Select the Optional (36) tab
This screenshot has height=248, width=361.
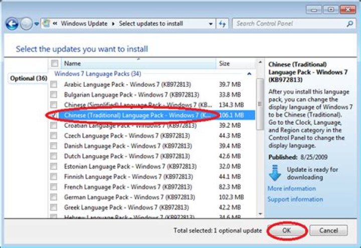click(x=29, y=79)
